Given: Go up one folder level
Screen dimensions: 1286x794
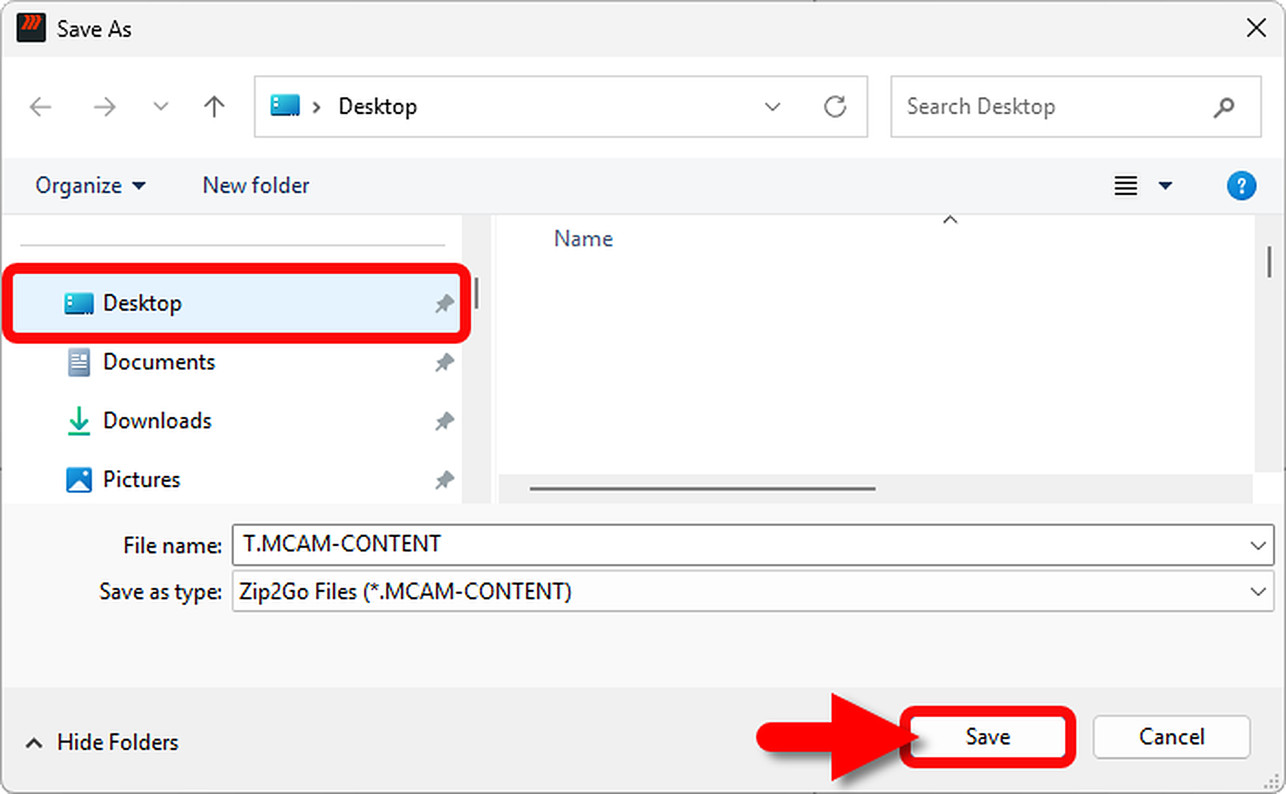Looking at the screenshot, I should tap(214, 107).
